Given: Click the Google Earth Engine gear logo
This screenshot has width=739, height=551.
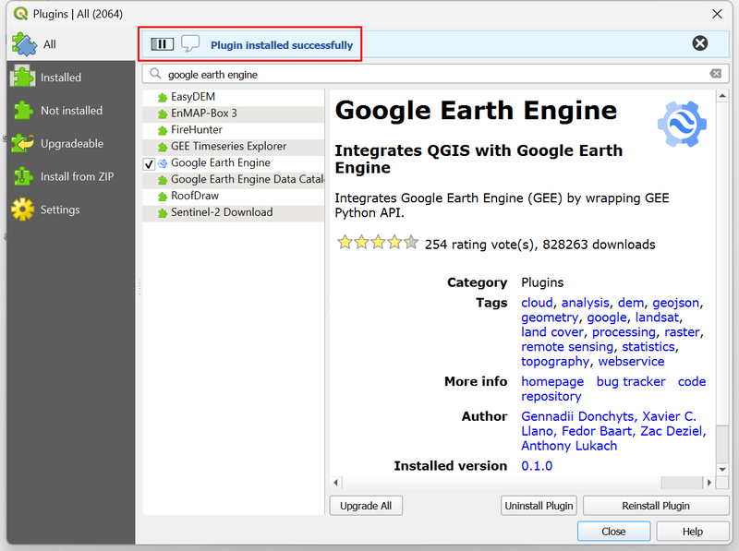Looking at the screenshot, I should (682, 124).
